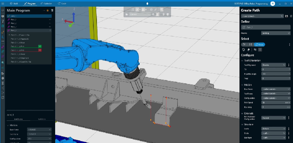Click the reverse direction arrows icon under Select

pos(255,50)
